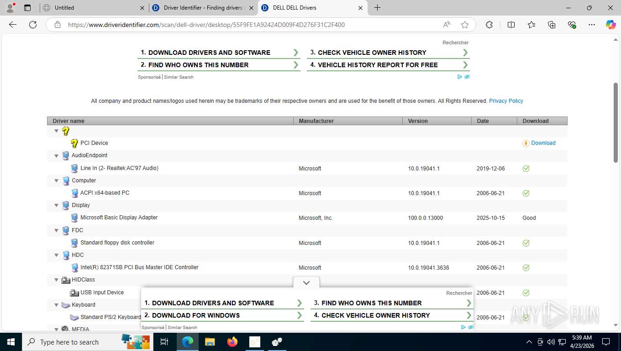
Task: Collapse the Display category
Action: click(57, 206)
